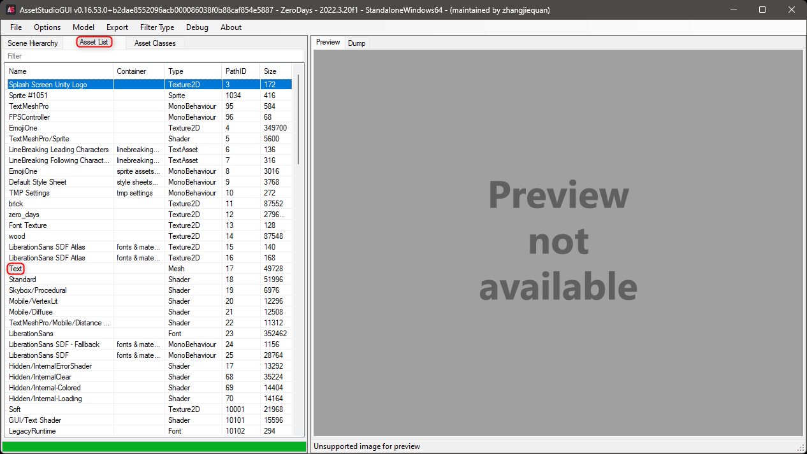Switch to the Preview tab
The width and height of the screenshot is (807, 454).
(x=327, y=42)
